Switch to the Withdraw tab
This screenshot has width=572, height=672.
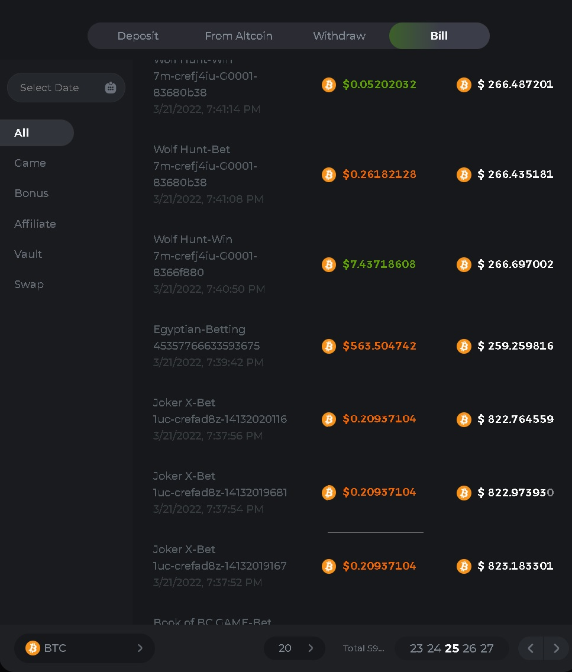[x=339, y=36]
